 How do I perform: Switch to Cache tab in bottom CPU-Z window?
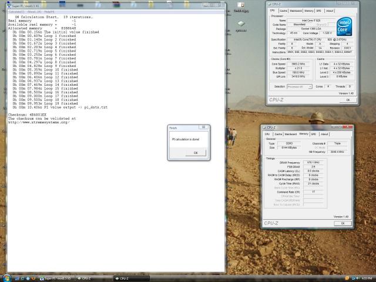[278, 134]
